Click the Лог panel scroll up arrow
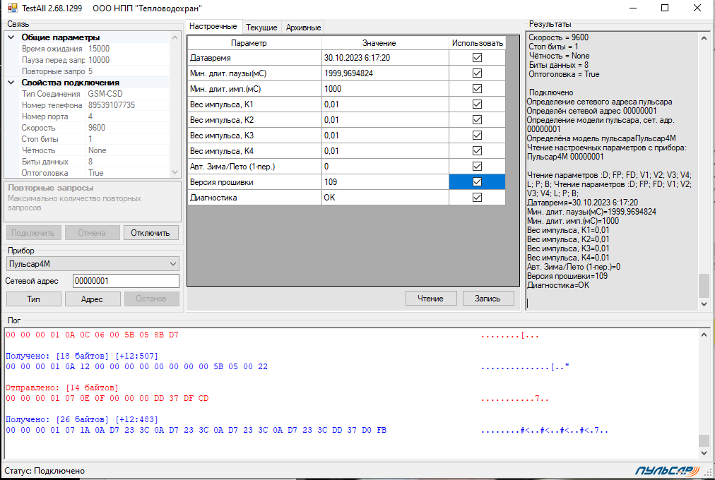 click(704, 335)
